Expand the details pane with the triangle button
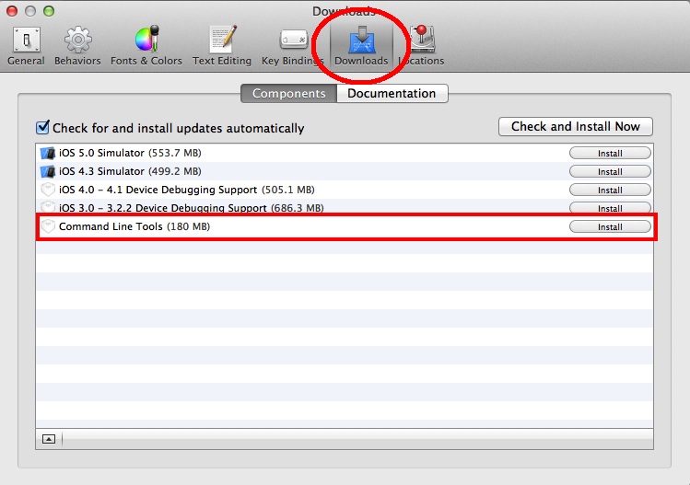This screenshot has width=690, height=485. pos(49,439)
